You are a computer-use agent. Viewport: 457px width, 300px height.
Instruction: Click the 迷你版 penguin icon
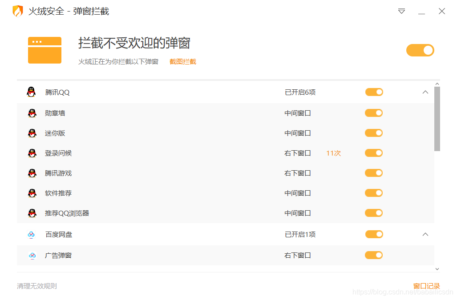(32, 133)
